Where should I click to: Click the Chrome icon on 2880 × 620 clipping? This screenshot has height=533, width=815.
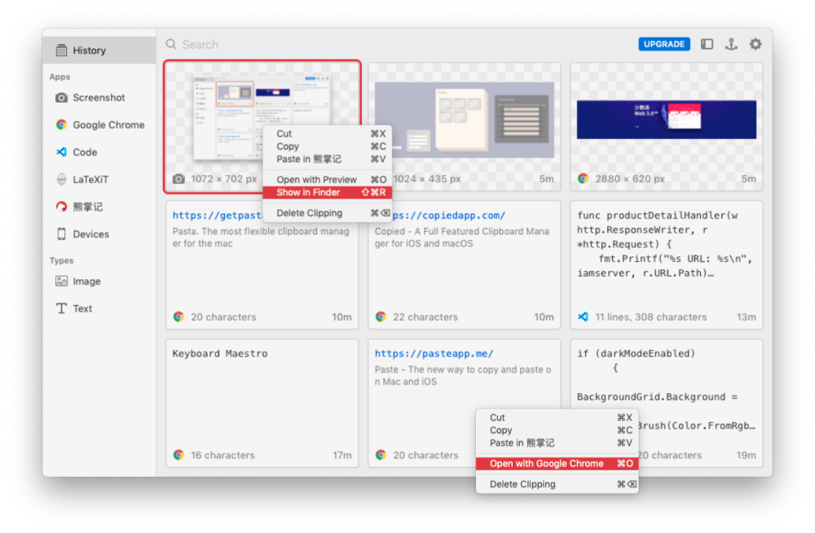tap(584, 178)
